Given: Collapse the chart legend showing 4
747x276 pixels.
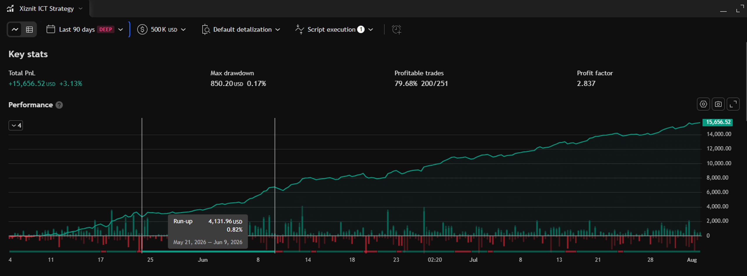Looking at the screenshot, I should click(x=16, y=125).
